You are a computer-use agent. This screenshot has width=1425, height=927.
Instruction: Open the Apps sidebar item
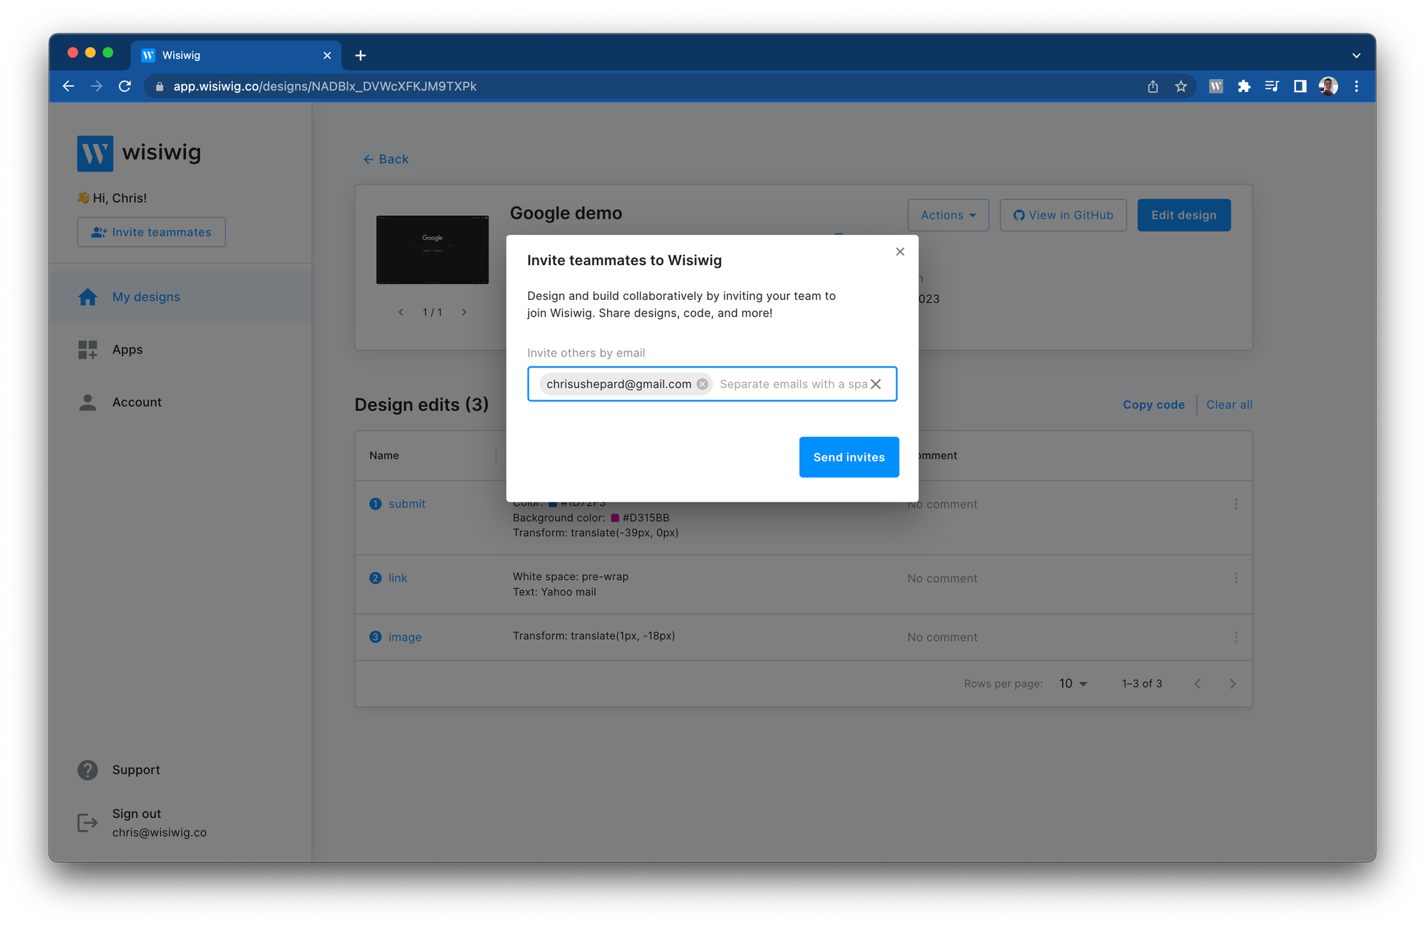tap(127, 350)
